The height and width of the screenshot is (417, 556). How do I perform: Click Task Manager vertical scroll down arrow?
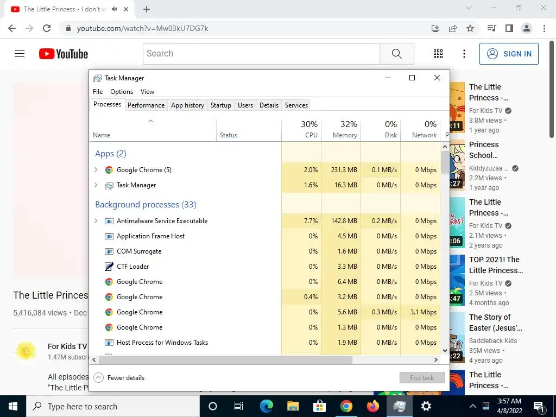[445, 351]
